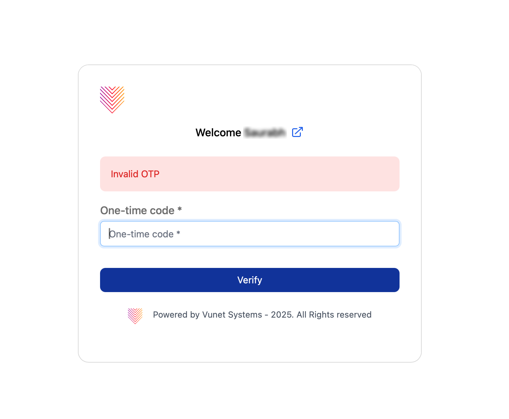
Task: Click the 2025 year in footer
Action: (282, 315)
